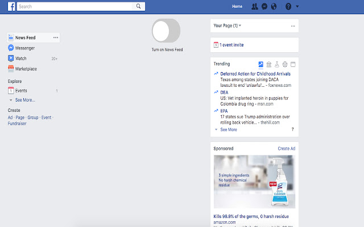Screen dimensions: 364x227
Task: Open the Notifications globe icon
Action: (x=274, y=6)
